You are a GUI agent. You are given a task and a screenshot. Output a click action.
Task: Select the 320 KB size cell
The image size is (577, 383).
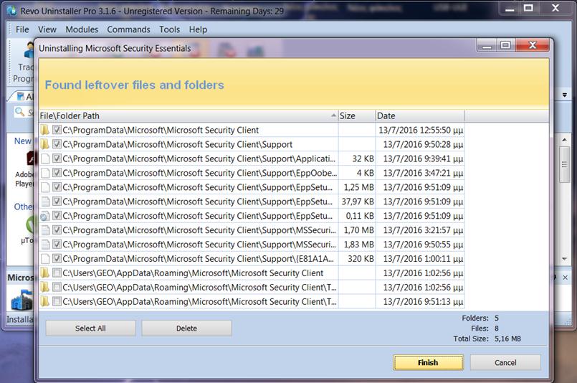point(357,259)
